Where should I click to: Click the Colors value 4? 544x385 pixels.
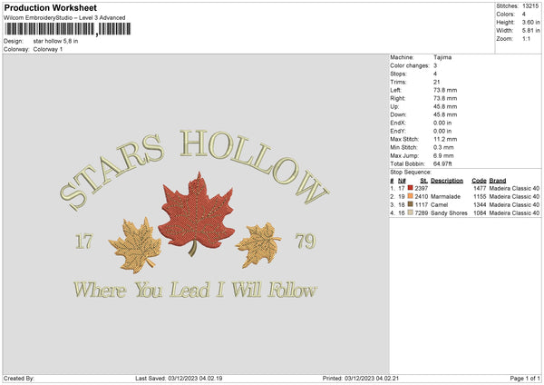pos(524,15)
